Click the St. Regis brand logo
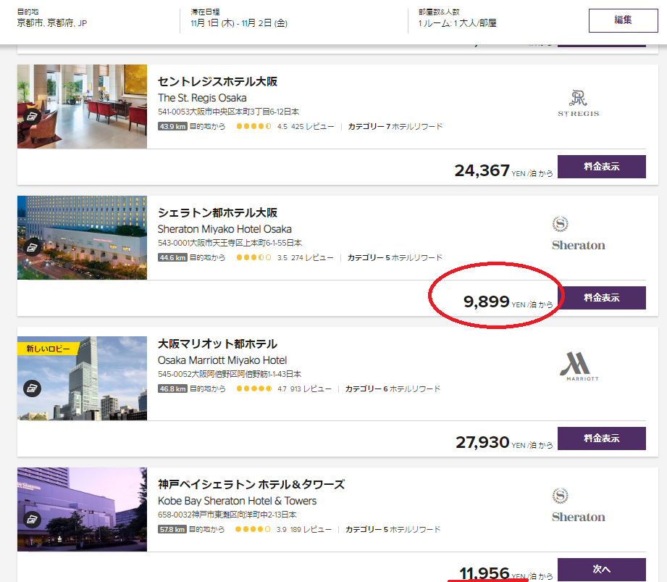 (x=578, y=103)
